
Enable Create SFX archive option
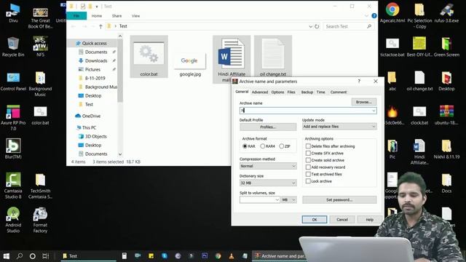(x=325, y=154)
